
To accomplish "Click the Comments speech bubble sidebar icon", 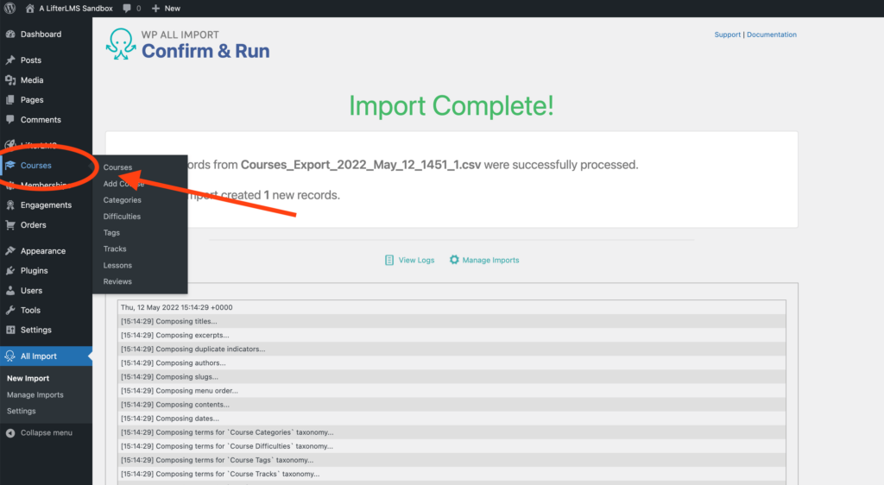I will click(10, 119).
